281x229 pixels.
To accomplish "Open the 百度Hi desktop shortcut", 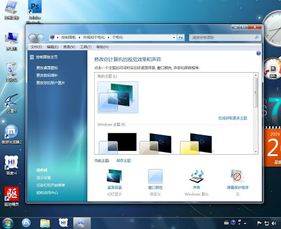I will point(12,165).
